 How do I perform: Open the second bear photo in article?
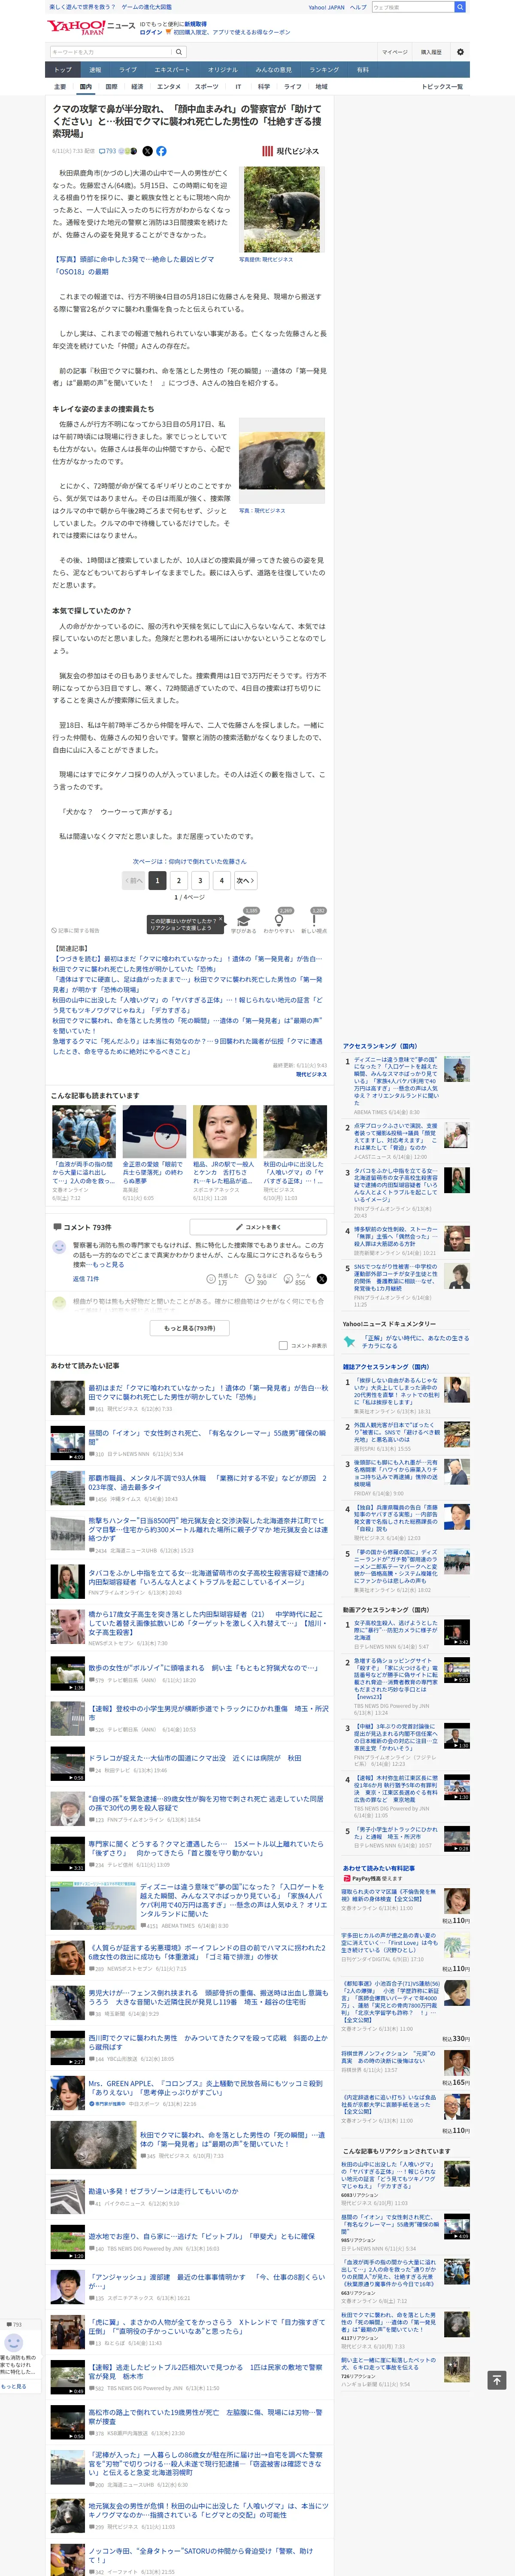(282, 462)
